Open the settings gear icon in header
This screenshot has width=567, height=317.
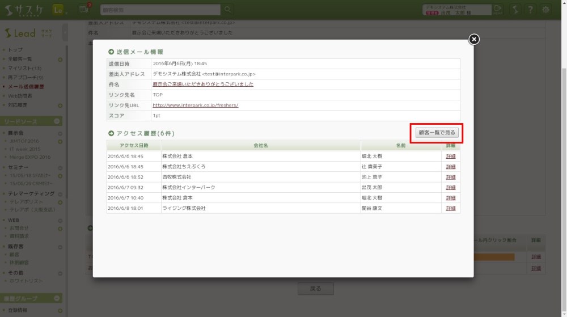click(x=545, y=10)
